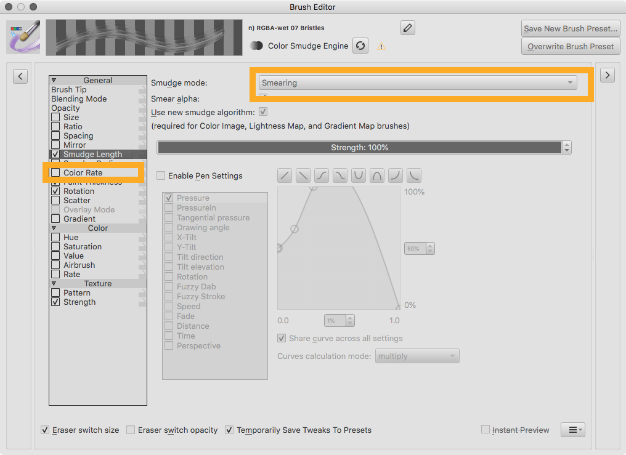Enable the Spacing checkbox

click(55, 135)
